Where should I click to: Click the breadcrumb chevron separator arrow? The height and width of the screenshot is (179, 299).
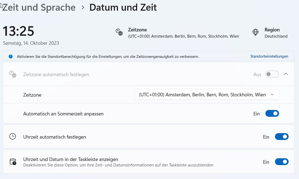coord(83,8)
